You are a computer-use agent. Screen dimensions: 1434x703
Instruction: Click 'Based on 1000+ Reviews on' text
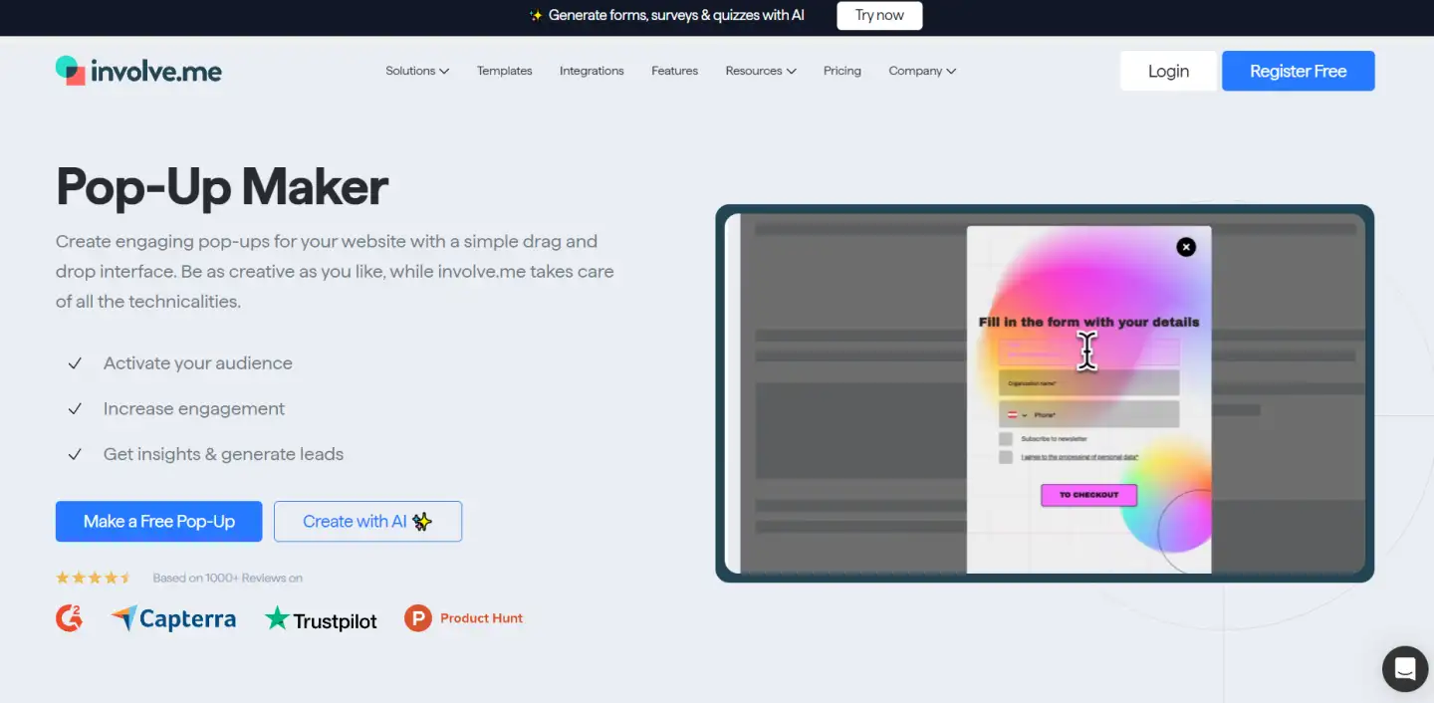[x=227, y=578]
